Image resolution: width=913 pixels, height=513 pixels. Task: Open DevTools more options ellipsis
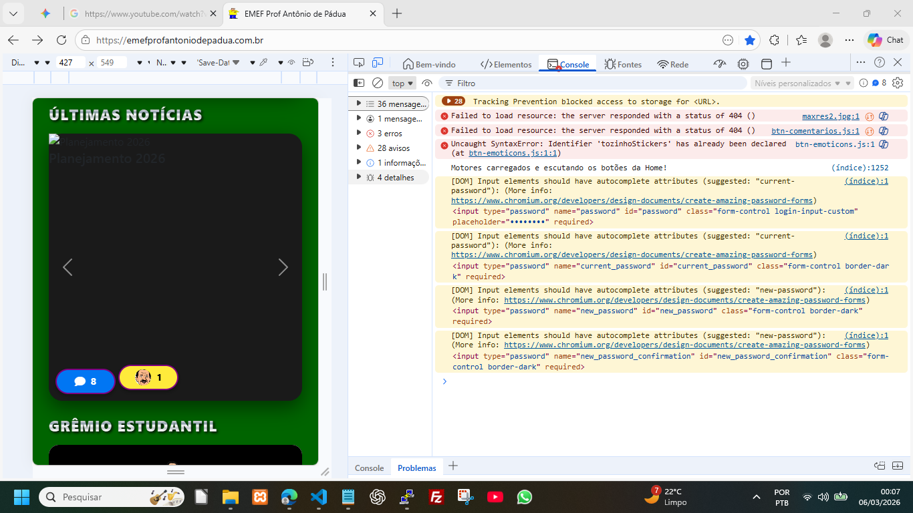click(861, 62)
